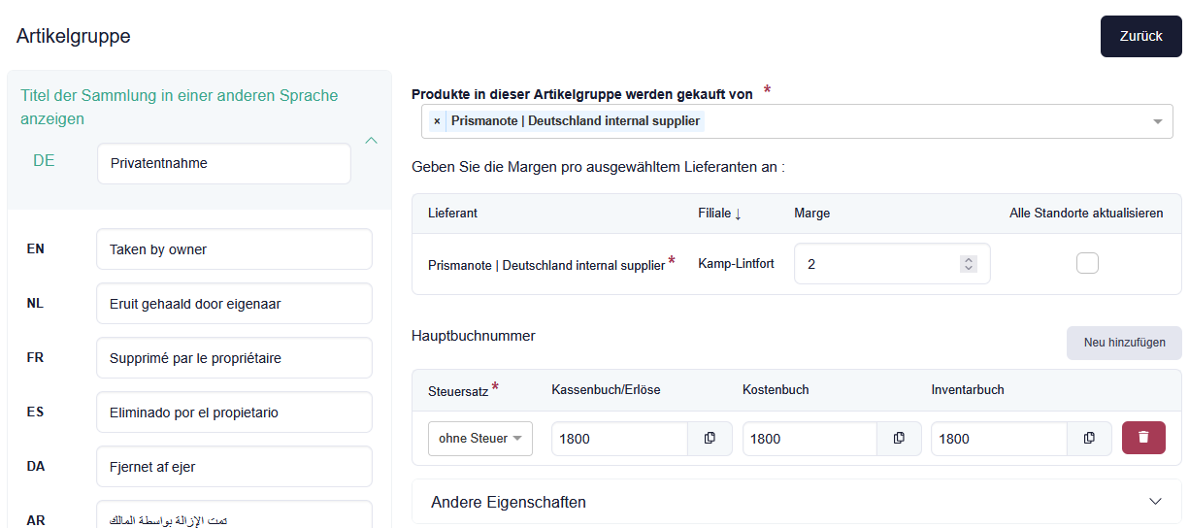Sort by Filiale using the arrow
The image size is (1189, 528).
tap(738, 214)
